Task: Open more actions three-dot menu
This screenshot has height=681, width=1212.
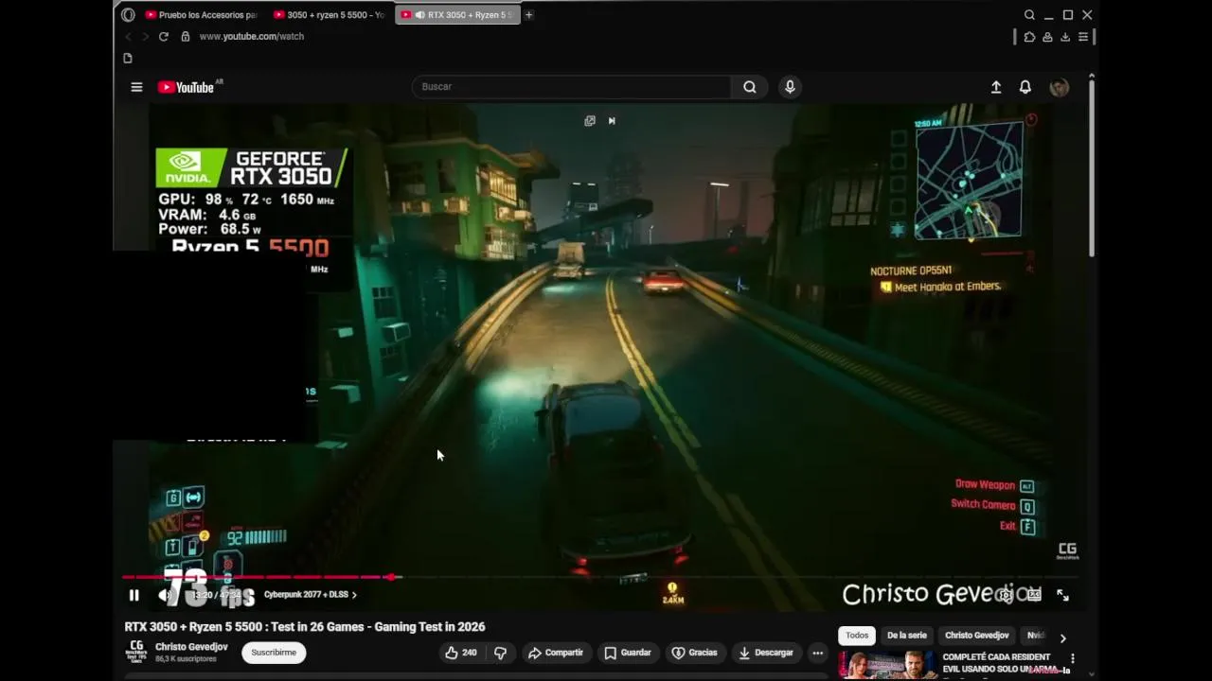Action: coord(817,653)
